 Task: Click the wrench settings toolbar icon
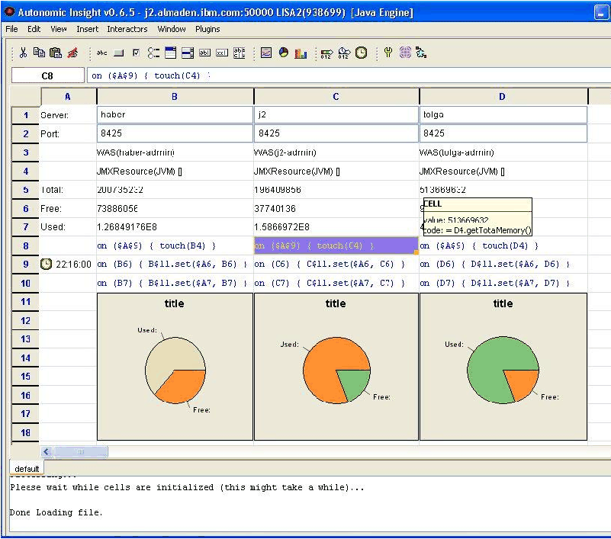(x=388, y=53)
